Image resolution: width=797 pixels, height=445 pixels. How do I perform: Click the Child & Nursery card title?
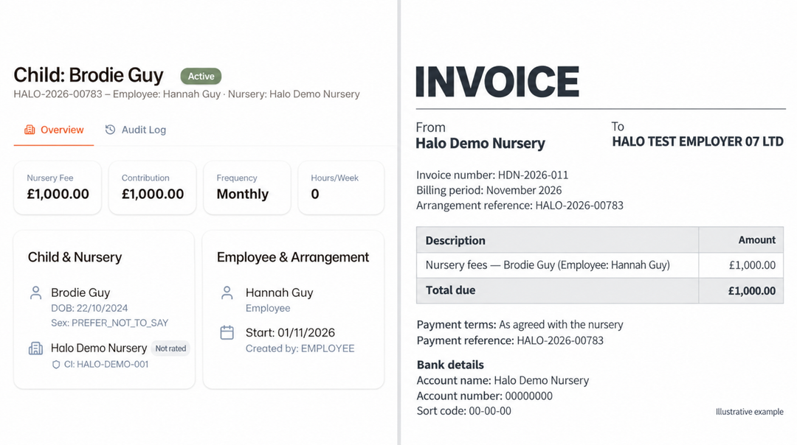click(75, 257)
